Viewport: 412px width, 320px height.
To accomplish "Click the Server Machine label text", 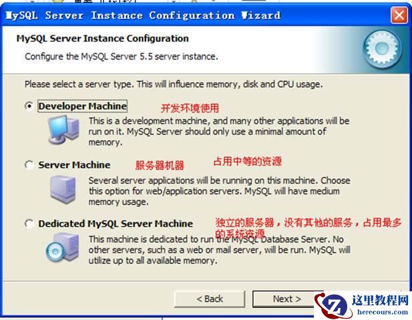I will click(x=74, y=165).
